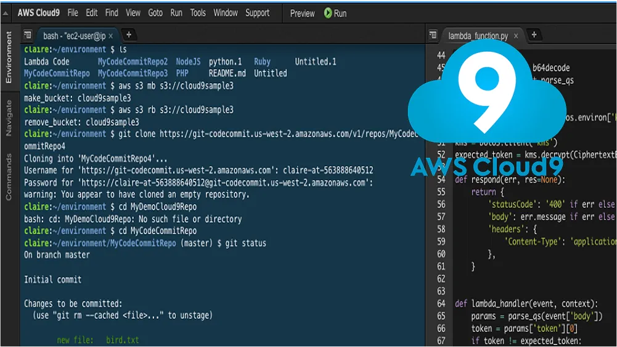Click the AWS Cloud9 menu logo text
The height and width of the screenshot is (347, 617).
tap(38, 13)
